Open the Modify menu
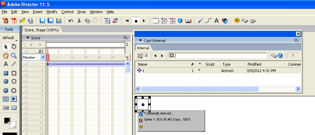Screen dimensions: 315x135 (52, 12)
